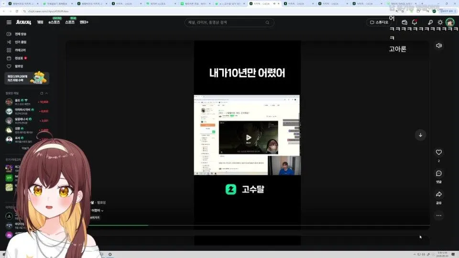Open the browser's three-dot menu
The width and height of the screenshot is (459, 258).
click(x=456, y=11)
